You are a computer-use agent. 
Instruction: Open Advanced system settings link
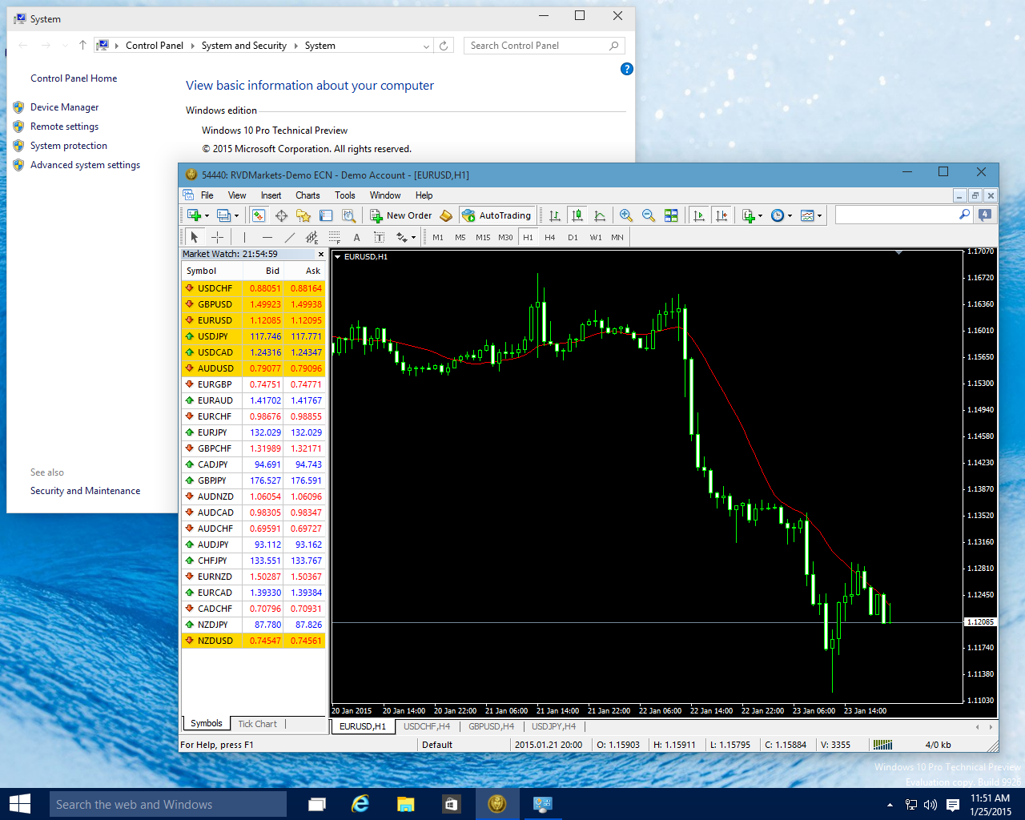pos(86,165)
